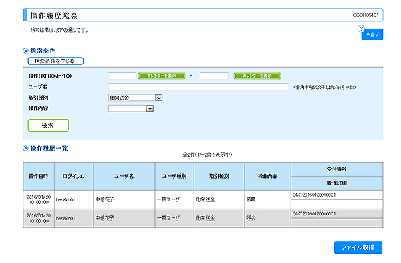Viewport: 401px width, 263px height.
Task: Click the screen ID GCOH0S101
Action: point(366,15)
